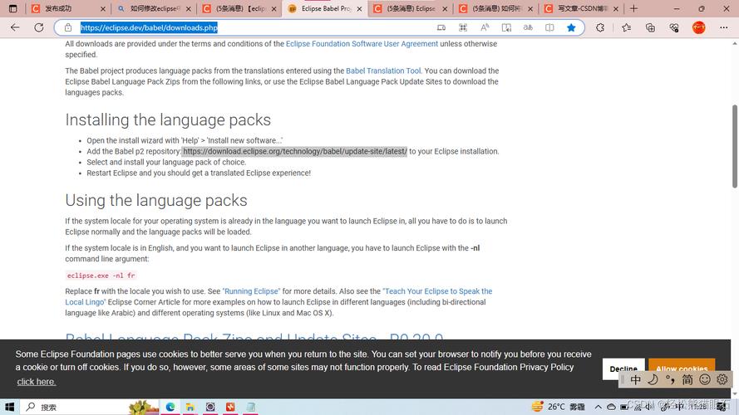Select the Eclipse Babel Project tab
This screenshot has height=415, width=739.
pos(325,8)
